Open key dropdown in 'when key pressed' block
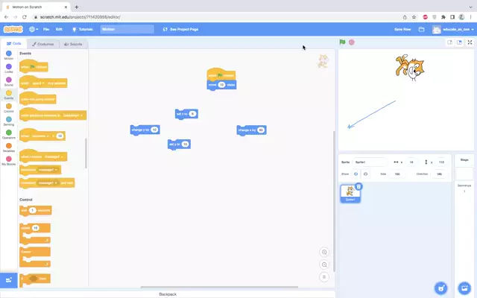Viewport: 477px width, 298px height. tap(38, 83)
